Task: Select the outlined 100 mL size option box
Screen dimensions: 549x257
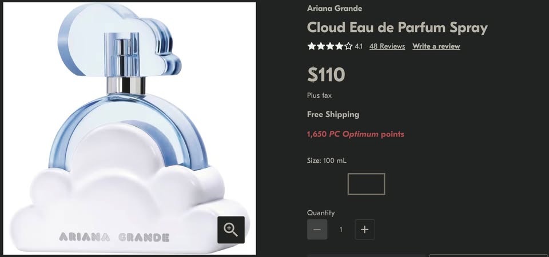Action: pos(366,184)
